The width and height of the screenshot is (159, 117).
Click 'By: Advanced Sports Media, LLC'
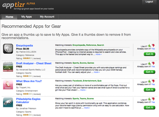pyautogui.click(x=31, y=70)
